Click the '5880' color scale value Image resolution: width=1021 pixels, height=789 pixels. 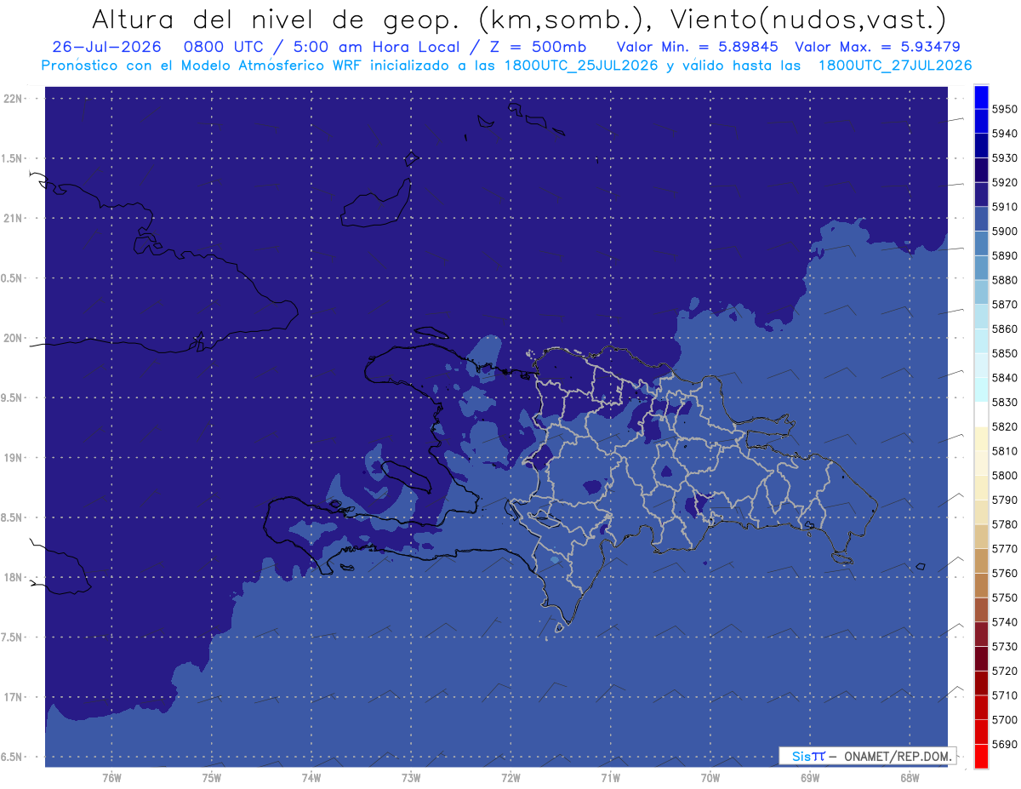pyautogui.click(x=1004, y=280)
